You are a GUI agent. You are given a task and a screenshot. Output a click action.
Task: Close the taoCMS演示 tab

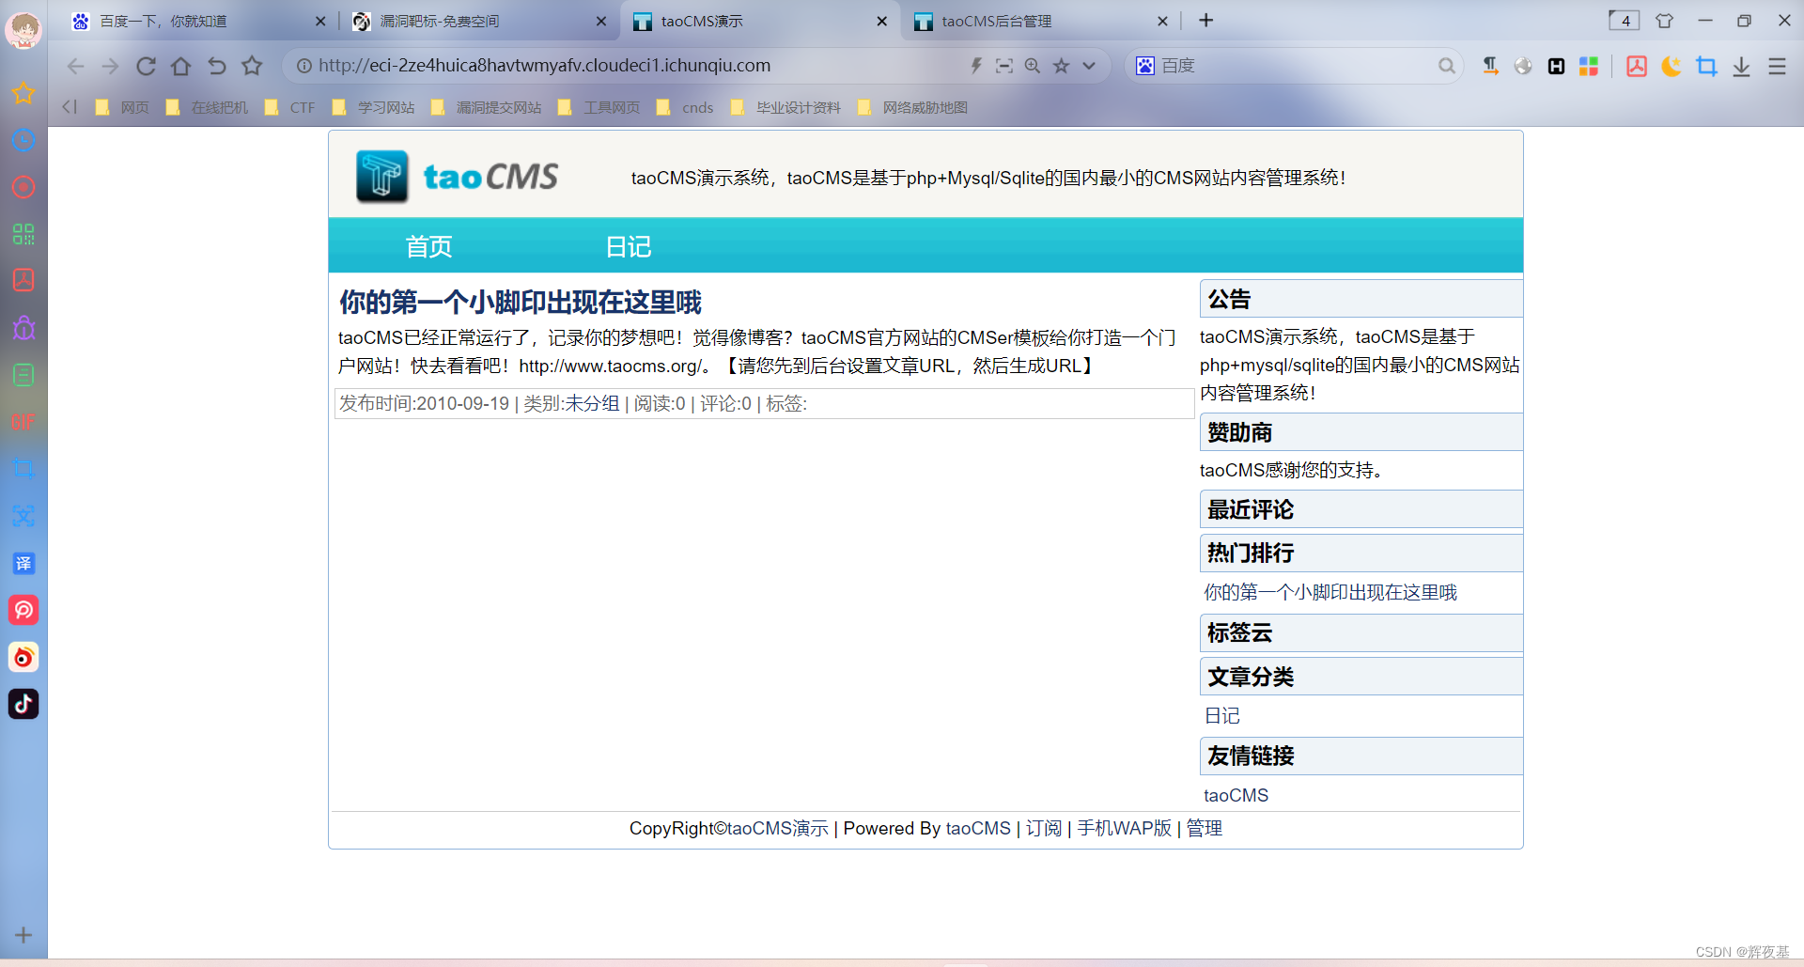(881, 21)
